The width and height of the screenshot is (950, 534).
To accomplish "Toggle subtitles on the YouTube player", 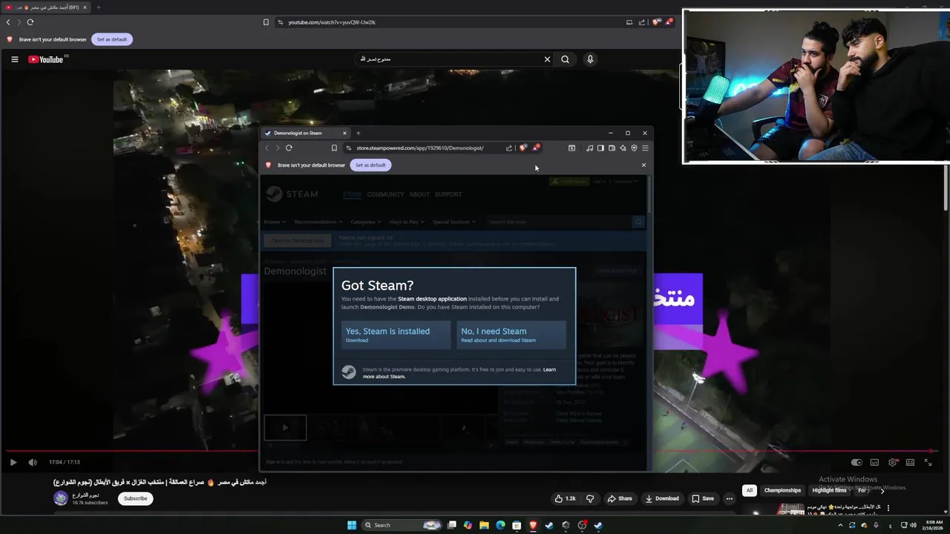I will pyautogui.click(x=874, y=462).
